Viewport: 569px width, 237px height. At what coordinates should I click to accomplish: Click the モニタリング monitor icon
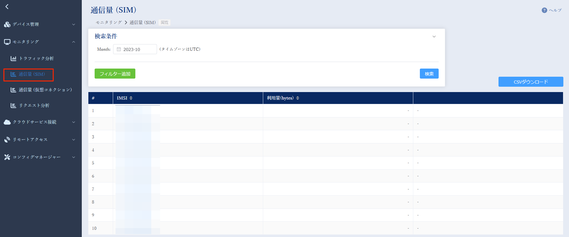[x=7, y=42]
